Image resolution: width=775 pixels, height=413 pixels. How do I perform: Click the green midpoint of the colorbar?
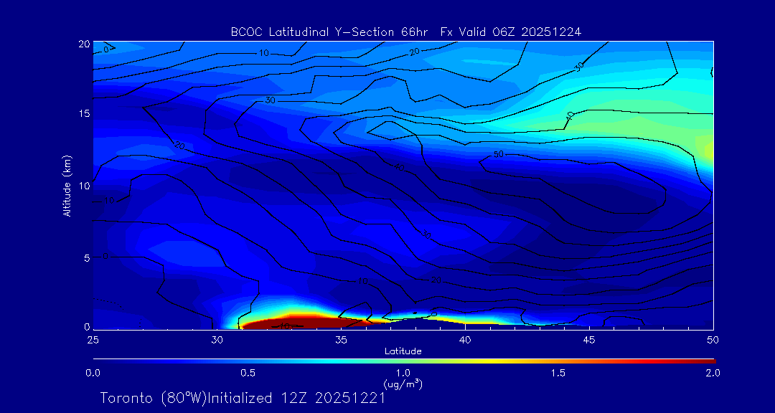coord(404,361)
